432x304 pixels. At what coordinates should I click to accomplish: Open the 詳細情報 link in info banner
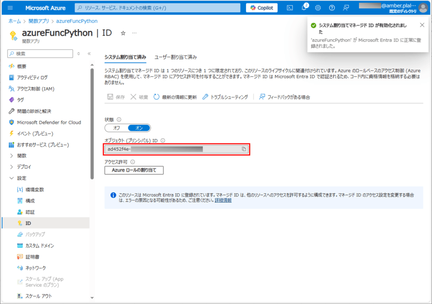point(223,200)
